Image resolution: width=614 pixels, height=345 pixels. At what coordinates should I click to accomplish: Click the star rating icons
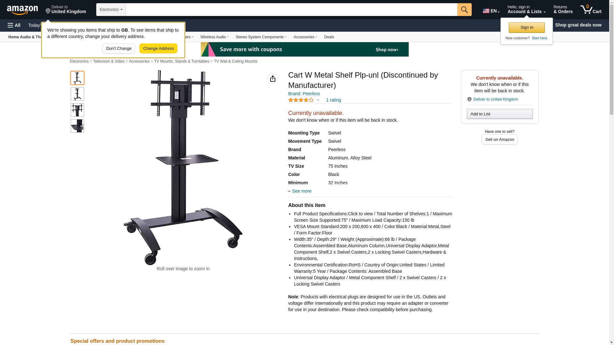(301, 100)
